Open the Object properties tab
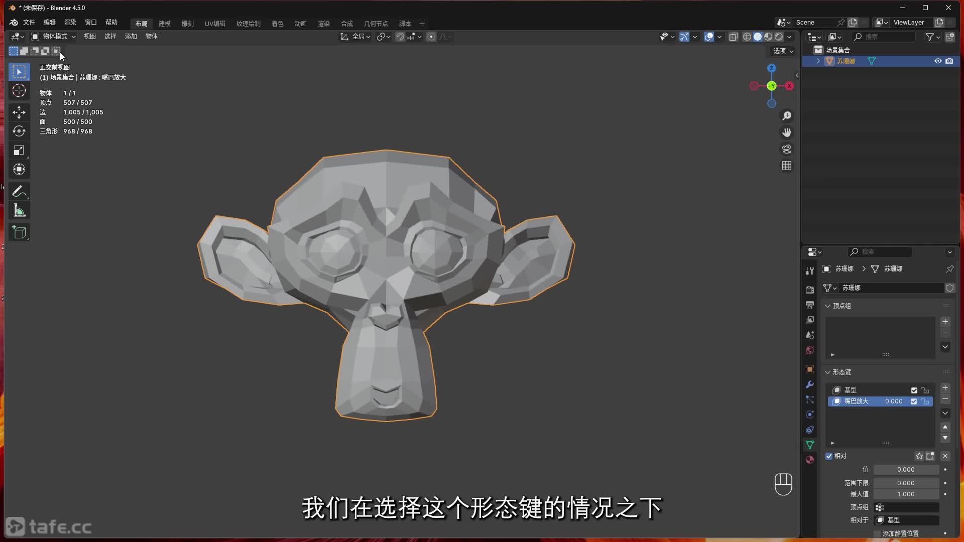This screenshot has height=542, width=964. (809, 369)
